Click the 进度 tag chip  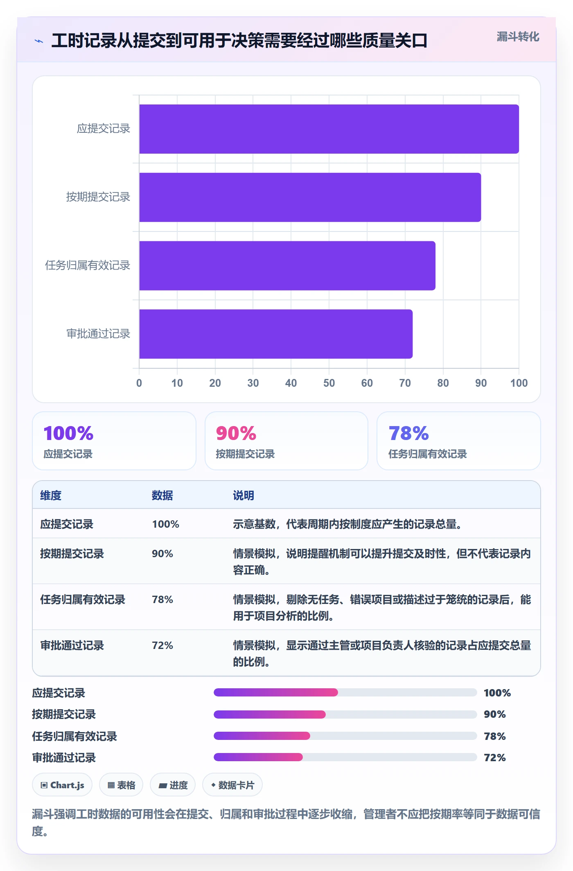(x=173, y=785)
